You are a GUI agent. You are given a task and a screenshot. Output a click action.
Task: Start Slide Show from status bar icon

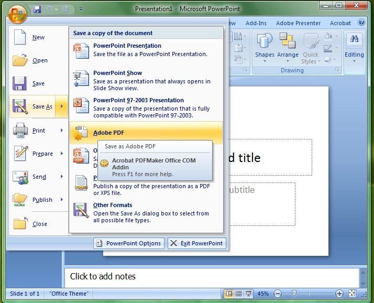point(248,294)
